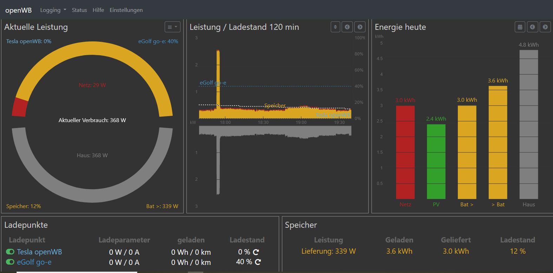Go to next time range in Leistung graph
553x273 pixels.
click(360, 27)
